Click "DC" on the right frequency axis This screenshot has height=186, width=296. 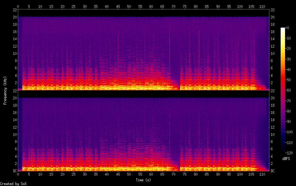click(x=272, y=171)
